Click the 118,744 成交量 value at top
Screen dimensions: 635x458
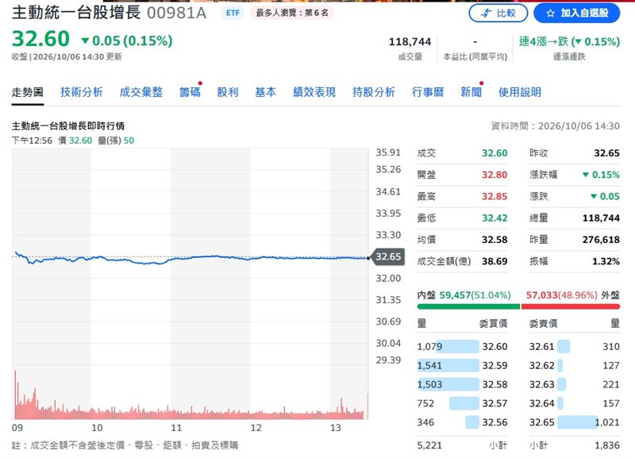tap(410, 42)
